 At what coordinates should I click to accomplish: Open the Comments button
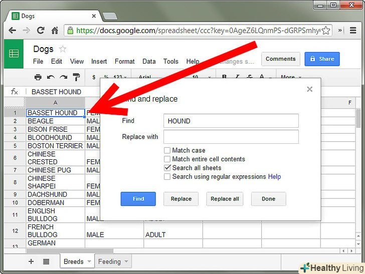pos(280,59)
